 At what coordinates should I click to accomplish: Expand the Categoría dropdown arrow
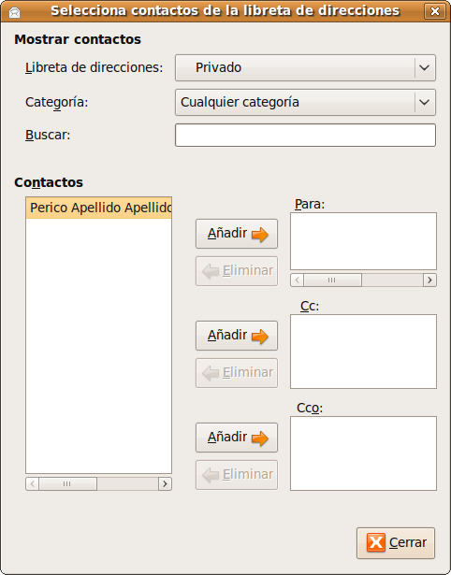[x=425, y=102]
